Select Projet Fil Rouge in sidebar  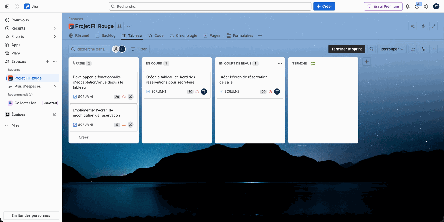tap(33, 78)
